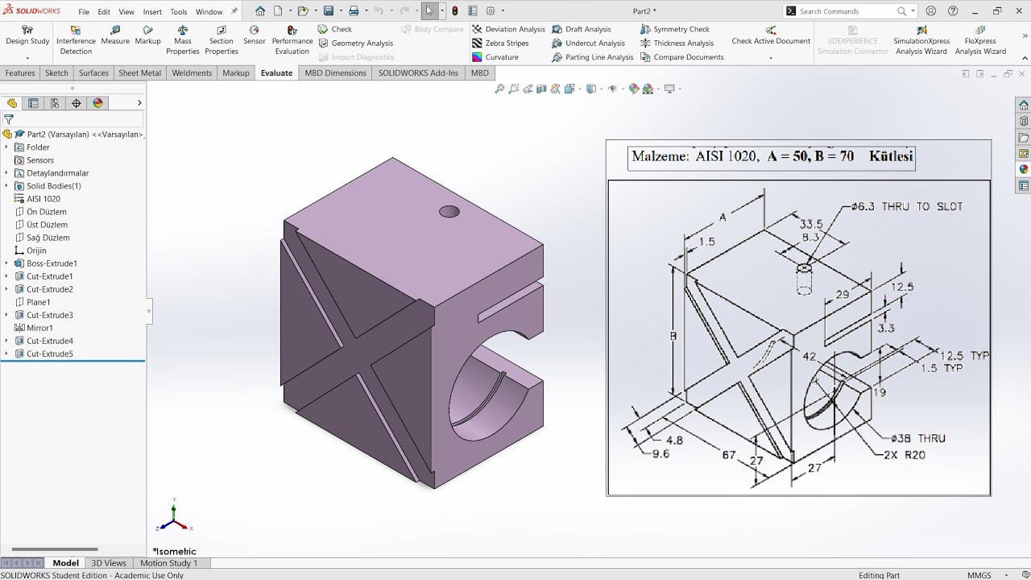
Task: Switch to the Sketch tab
Action: [56, 72]
